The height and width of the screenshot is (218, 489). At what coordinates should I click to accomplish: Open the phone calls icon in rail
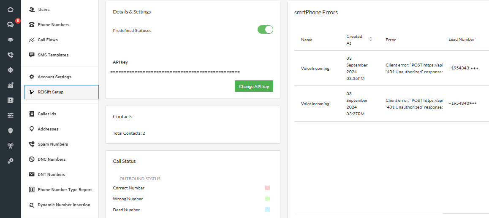11,55
